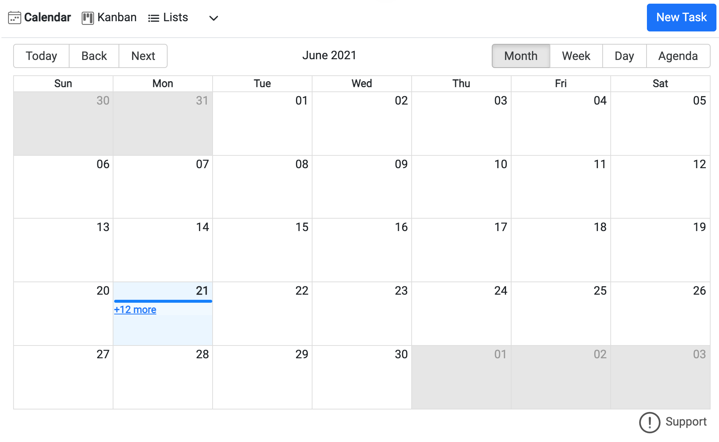Create a New Task
Viewport: 719px width, 442px height.
681,18
